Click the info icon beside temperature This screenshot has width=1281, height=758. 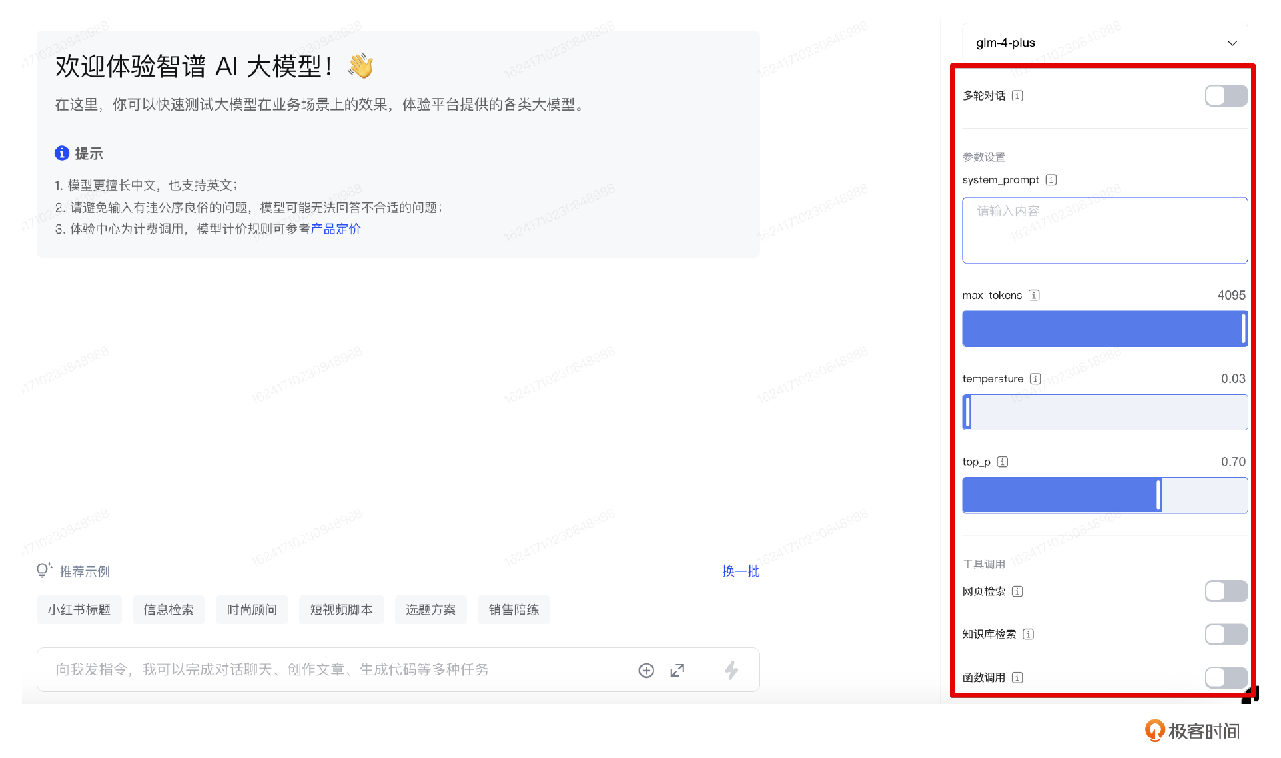point(1035,378)
